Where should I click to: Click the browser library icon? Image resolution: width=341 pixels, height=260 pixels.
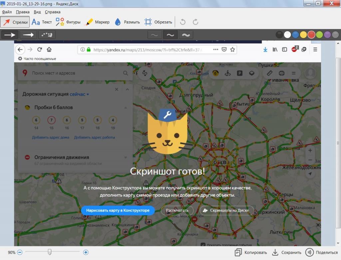275,50
